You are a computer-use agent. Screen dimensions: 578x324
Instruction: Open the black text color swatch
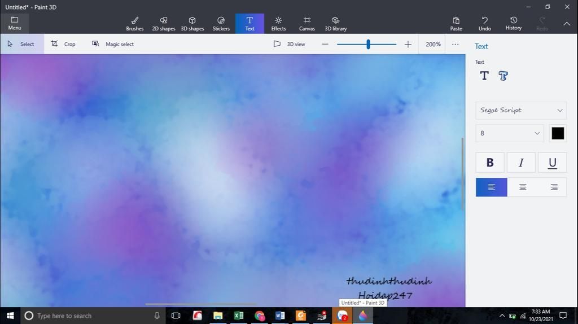tap(557, 133)
